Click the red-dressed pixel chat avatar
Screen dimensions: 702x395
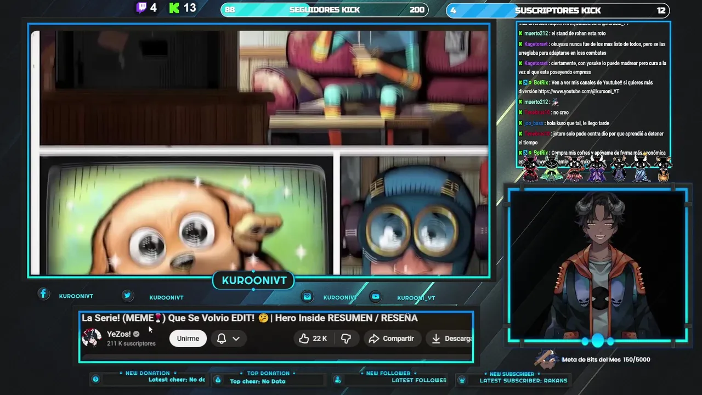pos(531,169)
